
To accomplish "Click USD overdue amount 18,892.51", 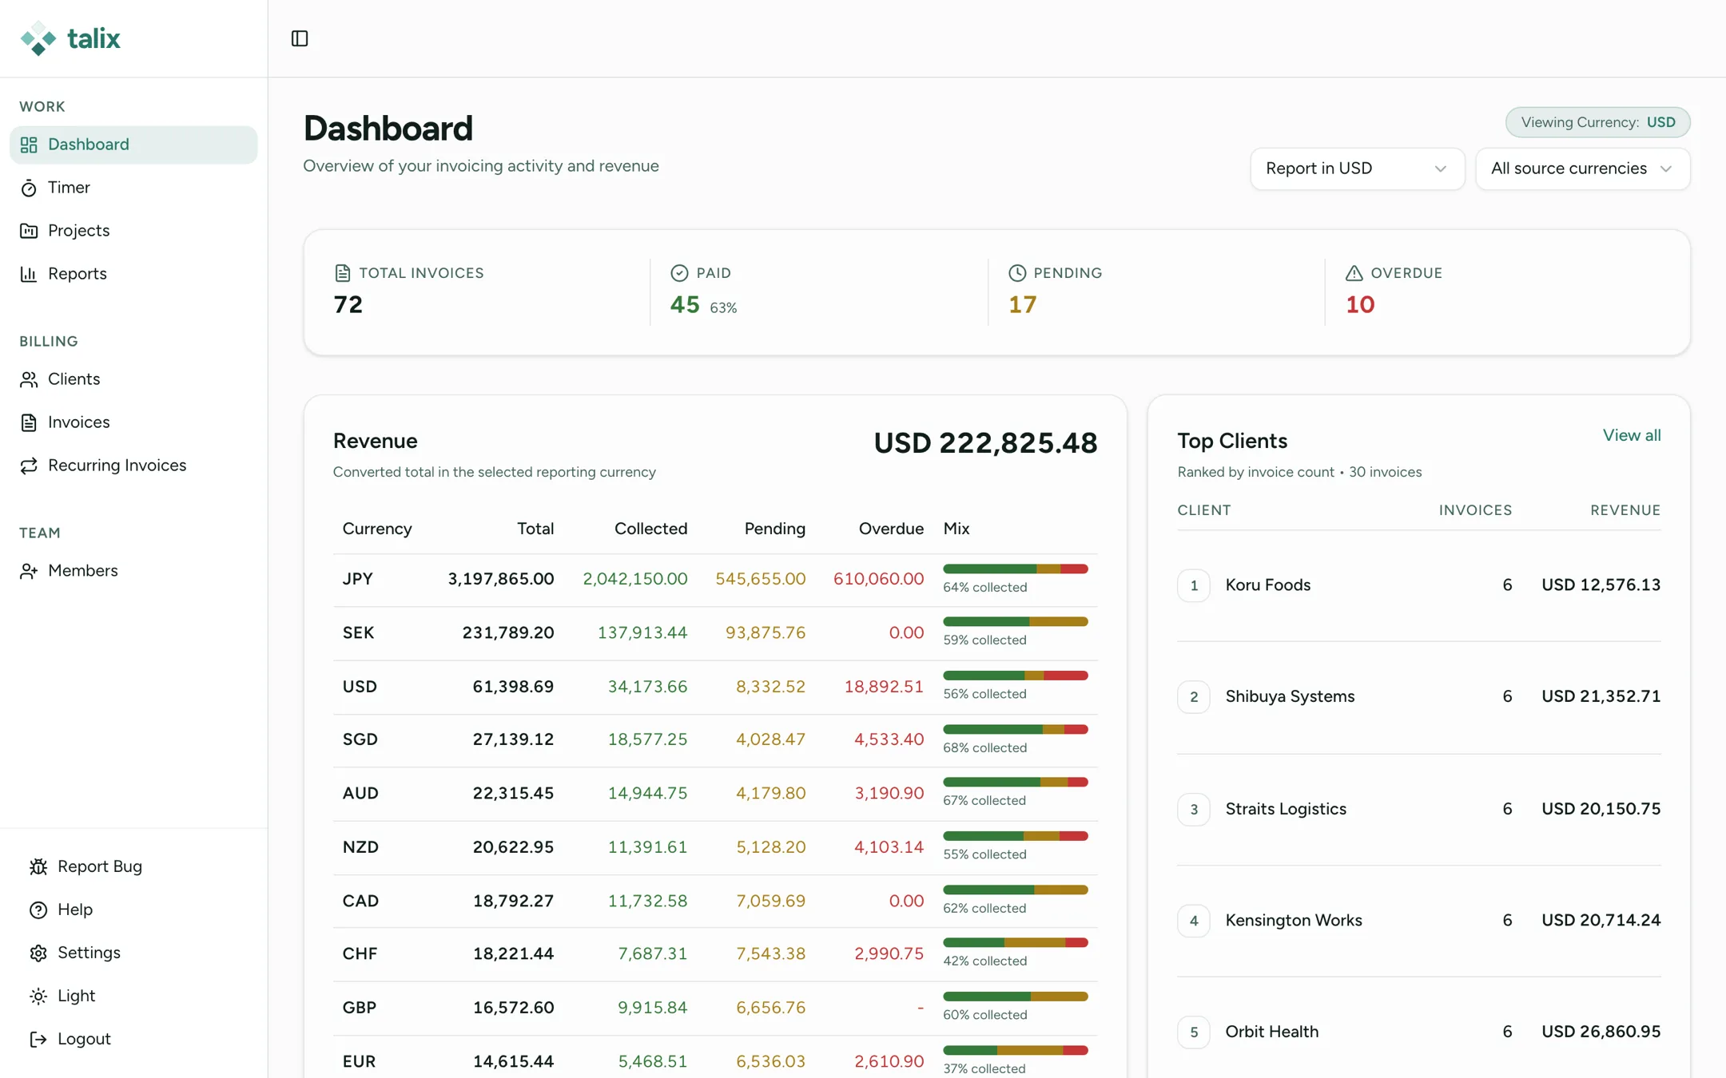I will tap(884, 687).
